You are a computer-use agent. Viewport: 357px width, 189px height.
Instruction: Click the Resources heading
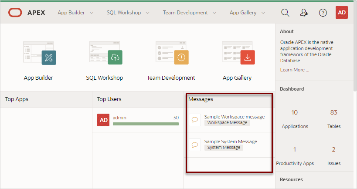[x=291, y=179]
